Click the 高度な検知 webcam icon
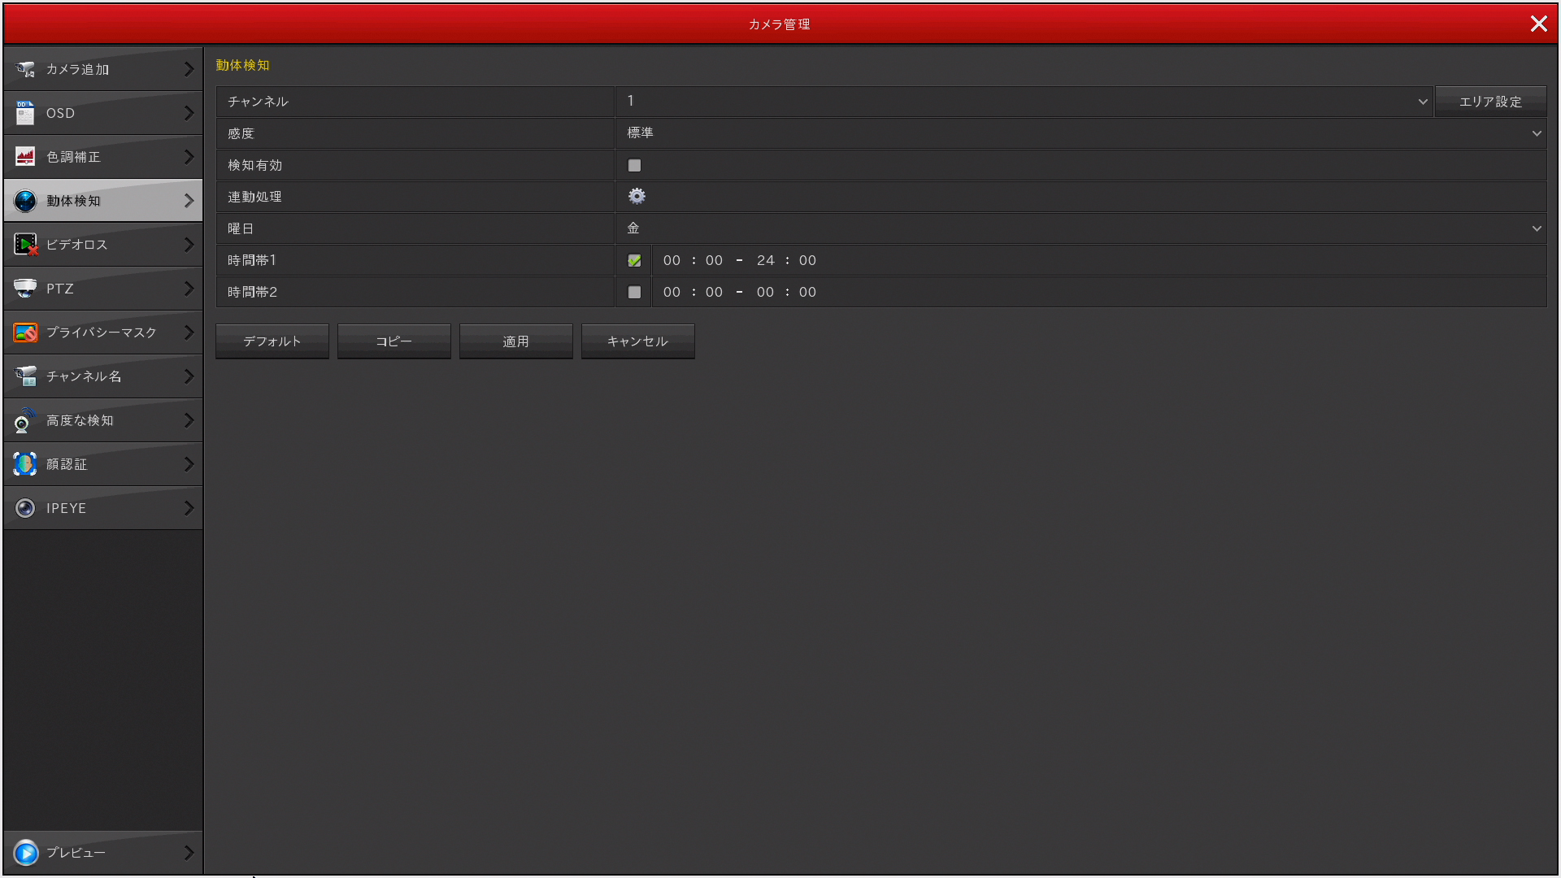The width and height of the screenshot is (1561, 878). [25, 420]
